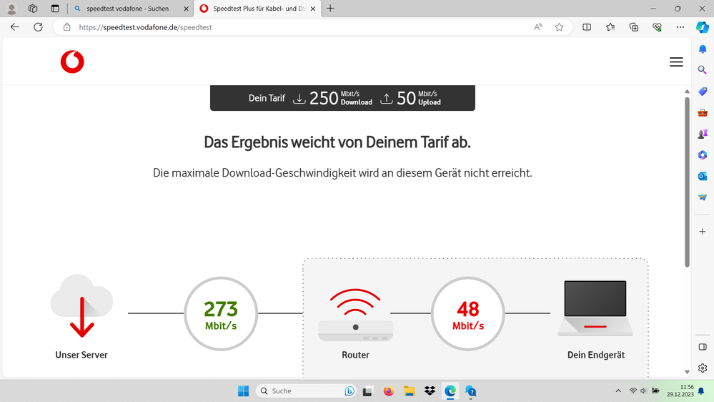This screenshot has height=402, width=714.
Task: Open Workspaces icon
Action: point(33,8)
